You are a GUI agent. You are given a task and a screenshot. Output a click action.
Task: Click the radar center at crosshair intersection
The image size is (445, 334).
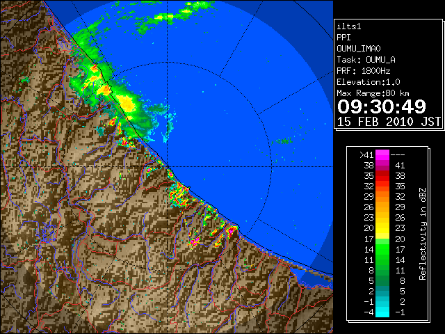tap(168, 167)
